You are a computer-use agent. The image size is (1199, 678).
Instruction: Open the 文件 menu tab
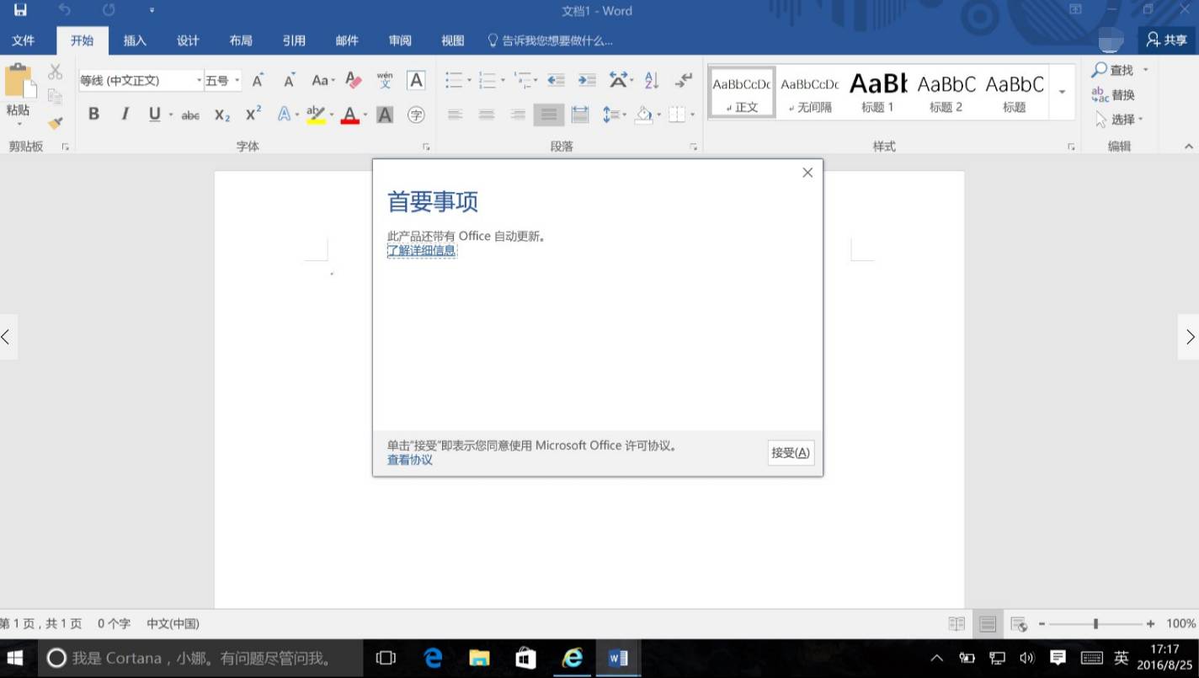tap(23, 40)
